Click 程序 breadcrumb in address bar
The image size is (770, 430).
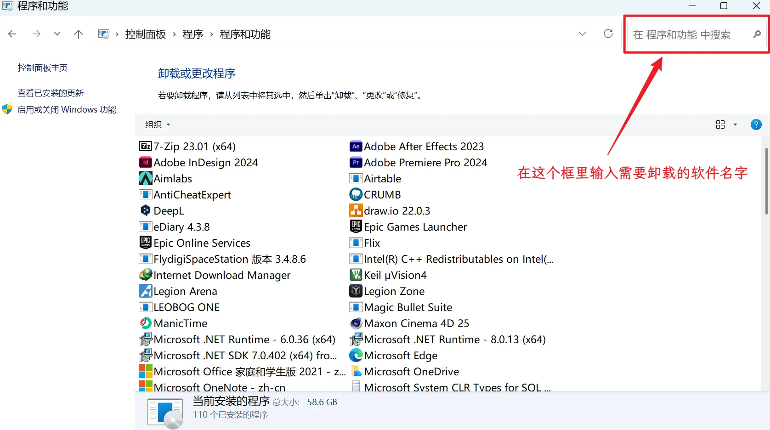[193, 34]
